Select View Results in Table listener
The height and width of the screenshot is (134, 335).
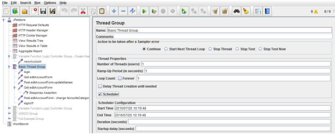[33, 46]
